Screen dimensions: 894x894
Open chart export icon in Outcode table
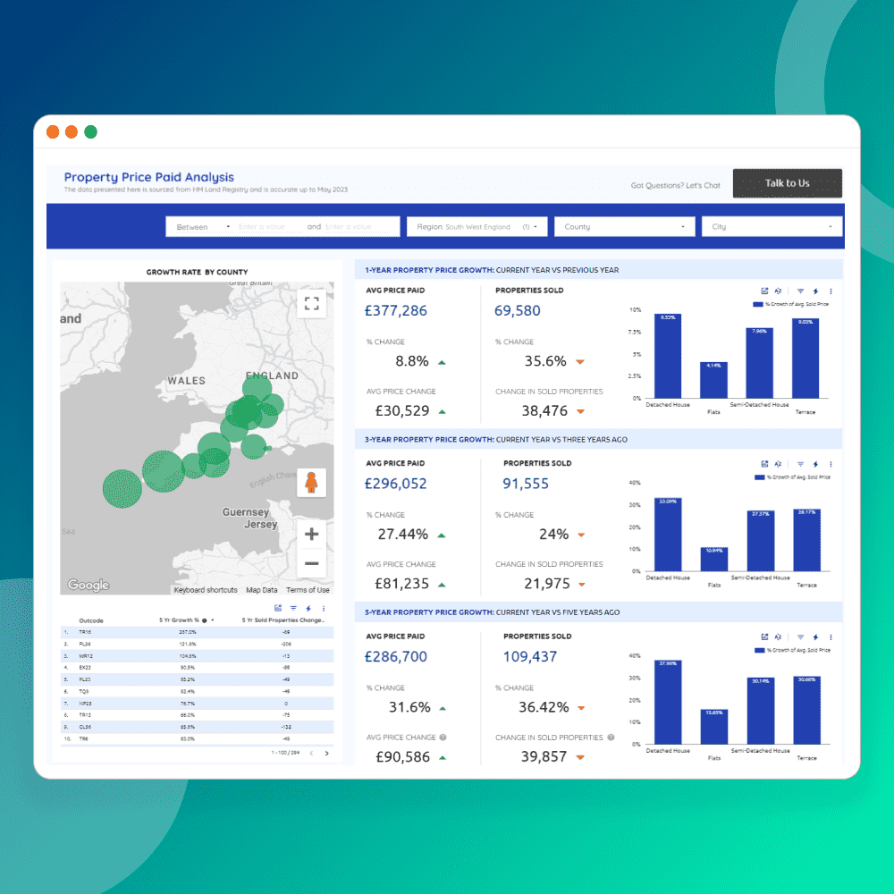point(278,608)
